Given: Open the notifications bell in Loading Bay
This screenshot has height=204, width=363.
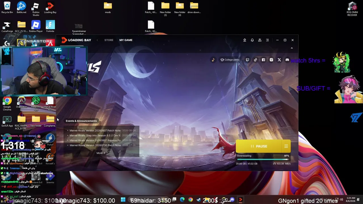Looking at the screenshot, I should click(x=252, y=40).
